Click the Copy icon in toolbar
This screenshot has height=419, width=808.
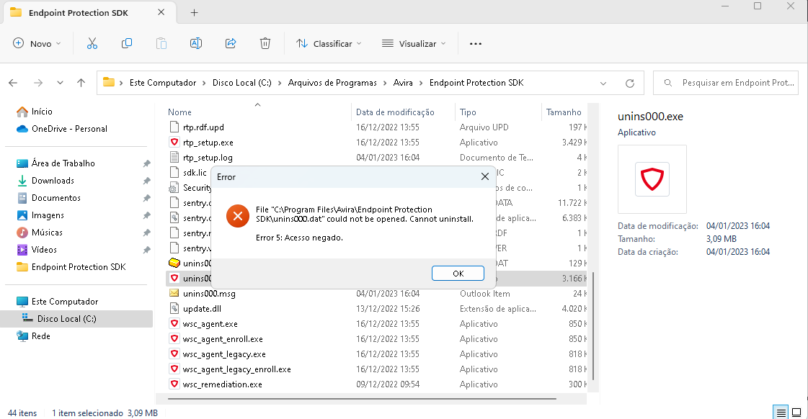pos(127,44)
